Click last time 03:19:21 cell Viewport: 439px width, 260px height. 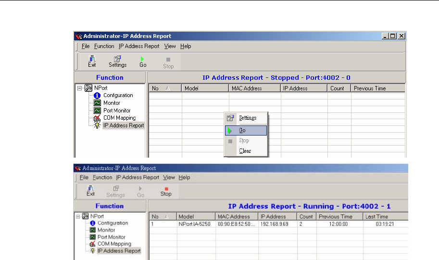point(385,224)
